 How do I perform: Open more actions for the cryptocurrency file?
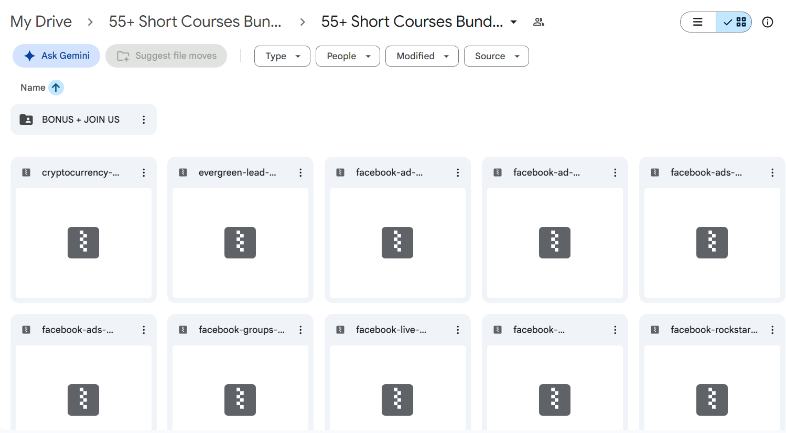coord(144,172)
